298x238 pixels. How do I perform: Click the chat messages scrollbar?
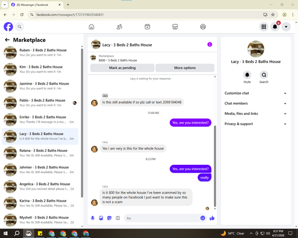click(x=215, y=166)
